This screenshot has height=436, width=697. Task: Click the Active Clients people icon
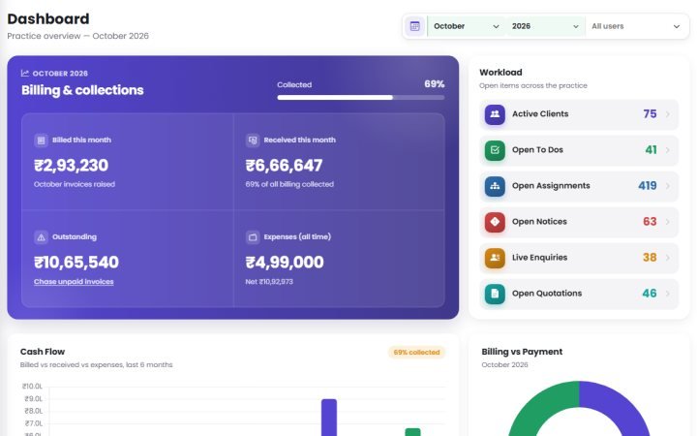[x=495, y=114]
